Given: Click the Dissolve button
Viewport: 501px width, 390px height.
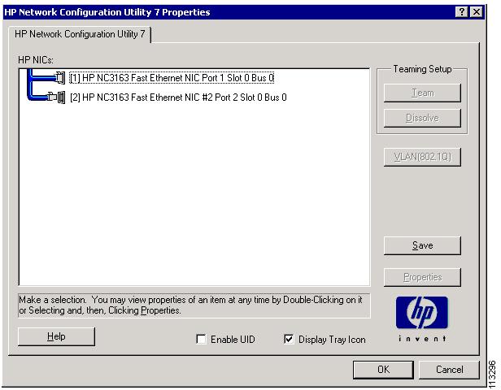Looking at the screenshot, I should (x=422, y=118).
